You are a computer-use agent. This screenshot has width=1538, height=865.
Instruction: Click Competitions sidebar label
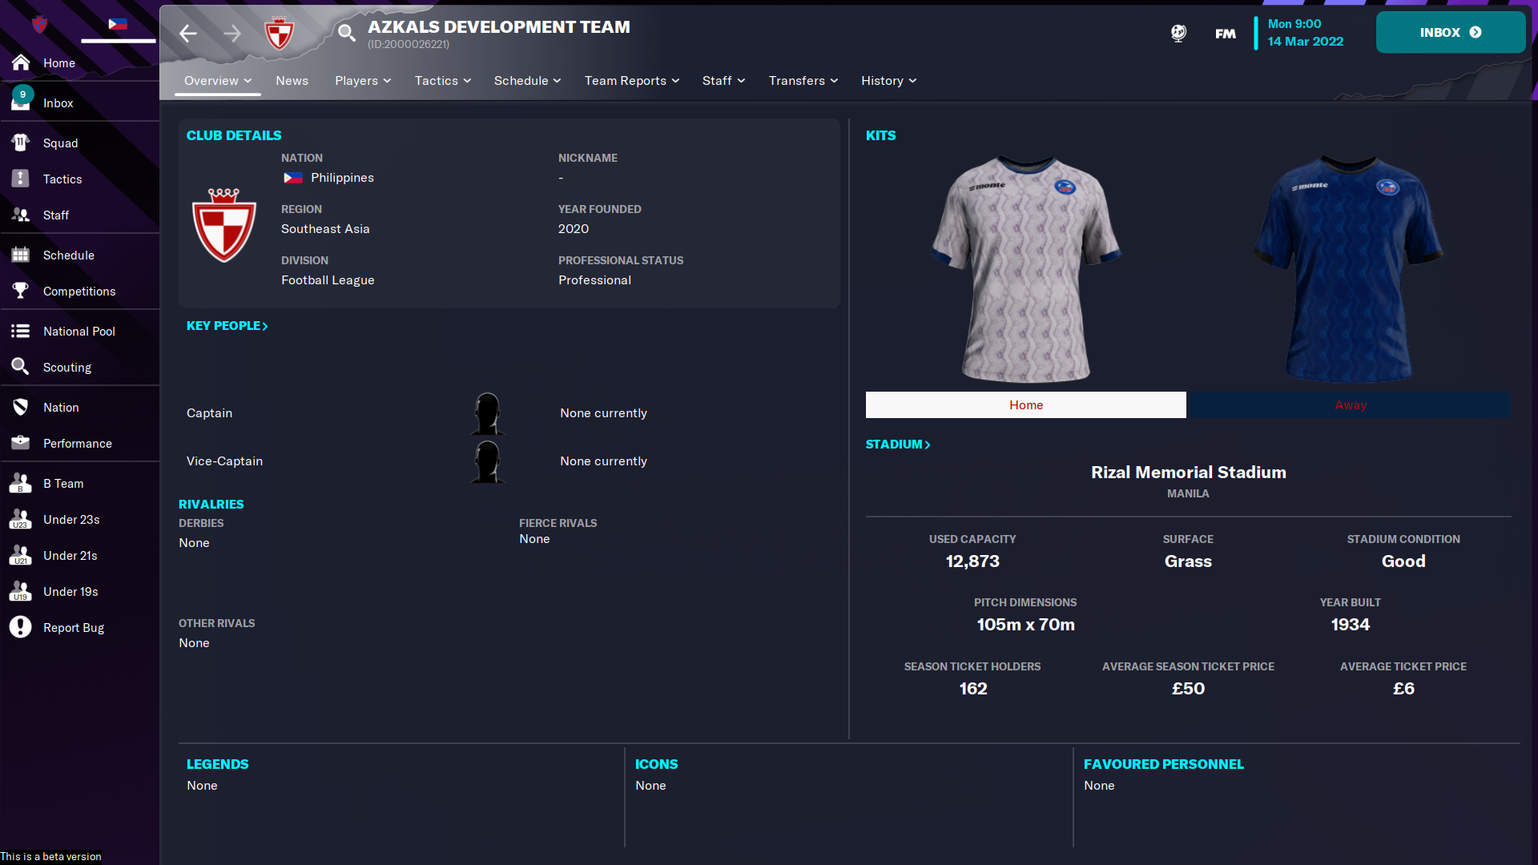(79, 292)
